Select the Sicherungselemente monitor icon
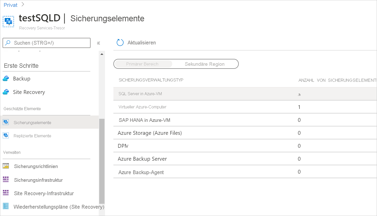377x216 pixels. [5, 122]
